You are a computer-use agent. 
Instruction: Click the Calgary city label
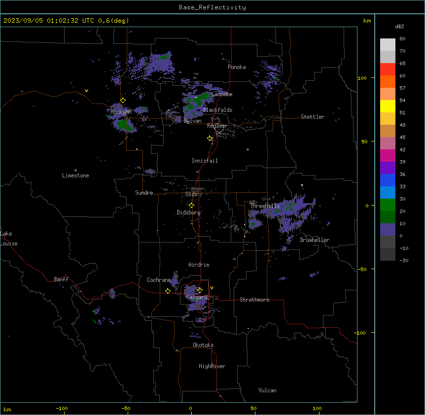click(x=197, y=297)
